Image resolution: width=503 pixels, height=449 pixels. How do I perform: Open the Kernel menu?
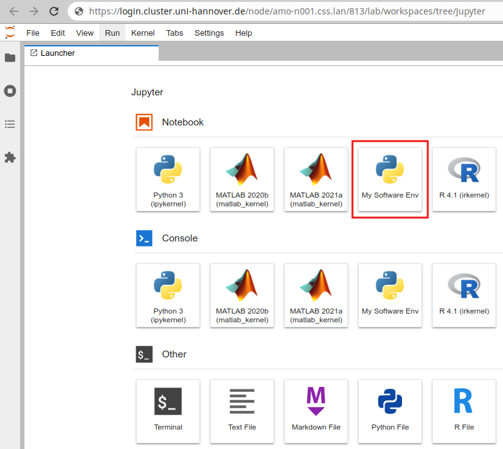point(143,33)
